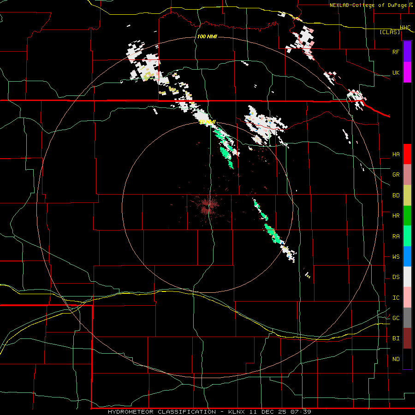This screenshot has height=415, width=415.
Task: Click the 'HYDROMETEOR CLASSIFICATION' title text
Action: tap(162, 412)
